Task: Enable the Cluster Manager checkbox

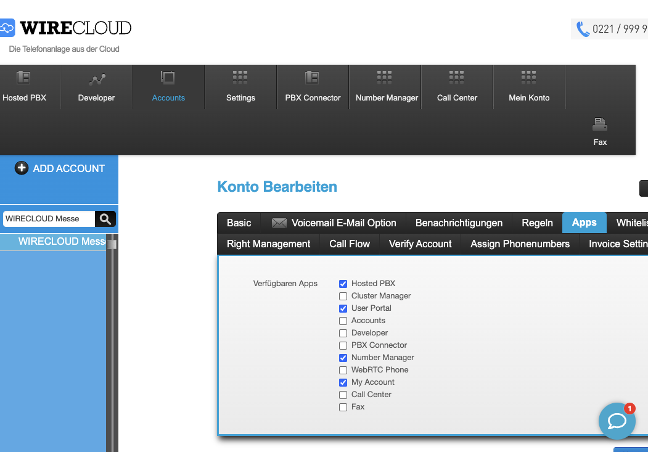Action: (x=343, y=296)
